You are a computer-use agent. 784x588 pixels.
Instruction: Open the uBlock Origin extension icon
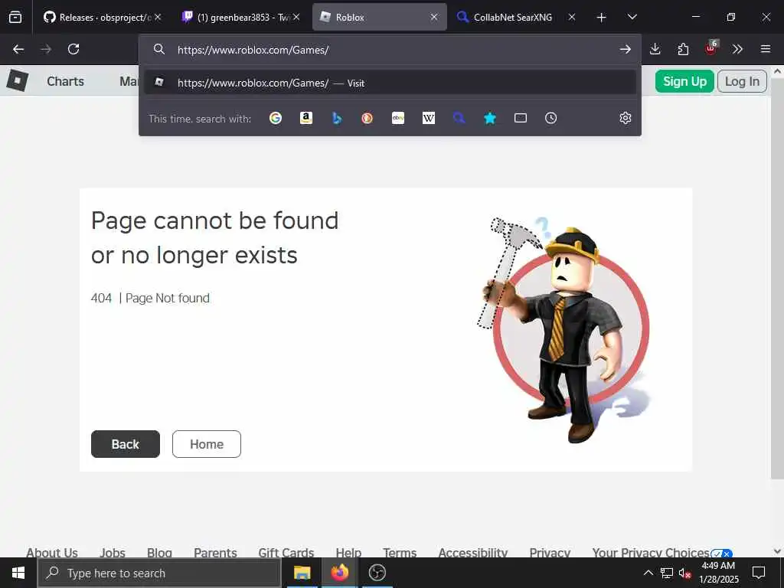711,48
